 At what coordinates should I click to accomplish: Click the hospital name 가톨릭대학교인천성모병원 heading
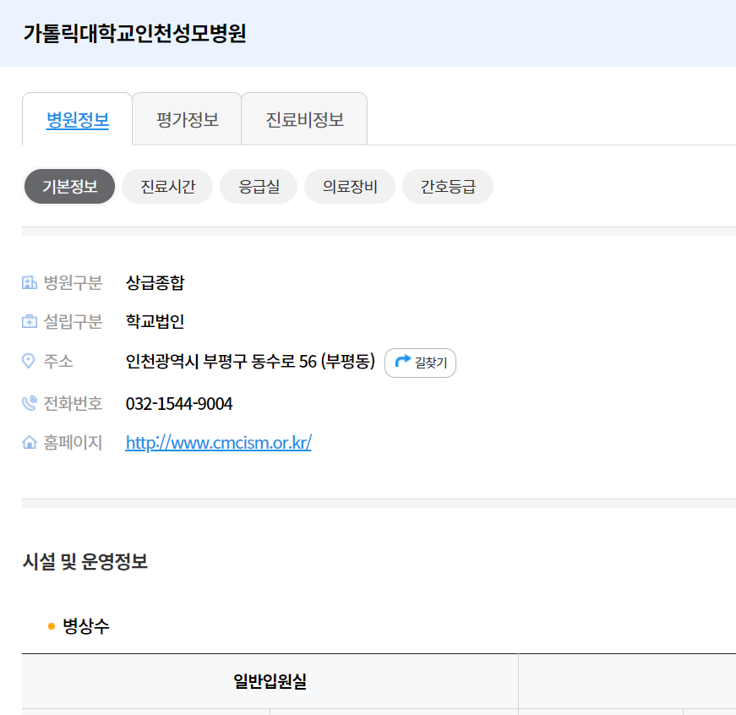pyautogui.click(x=134, y=33)
